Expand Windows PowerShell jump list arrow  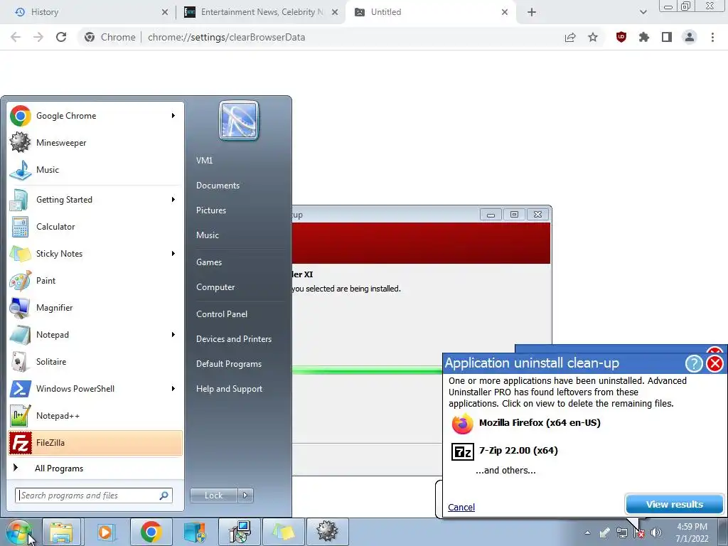pos(173,389)
